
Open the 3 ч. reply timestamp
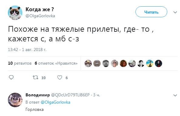coord(97,95)
